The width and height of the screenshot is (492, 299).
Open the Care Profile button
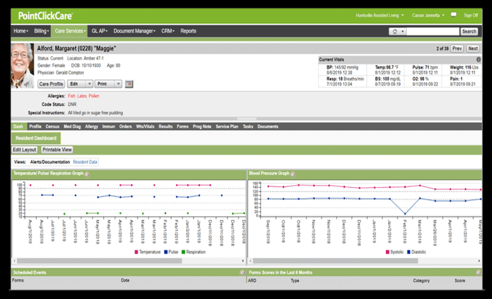51,84
